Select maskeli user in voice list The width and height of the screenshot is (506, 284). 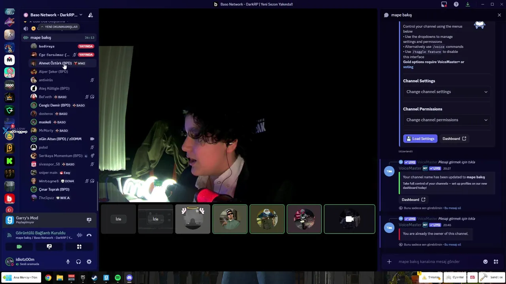pos(62,122)
